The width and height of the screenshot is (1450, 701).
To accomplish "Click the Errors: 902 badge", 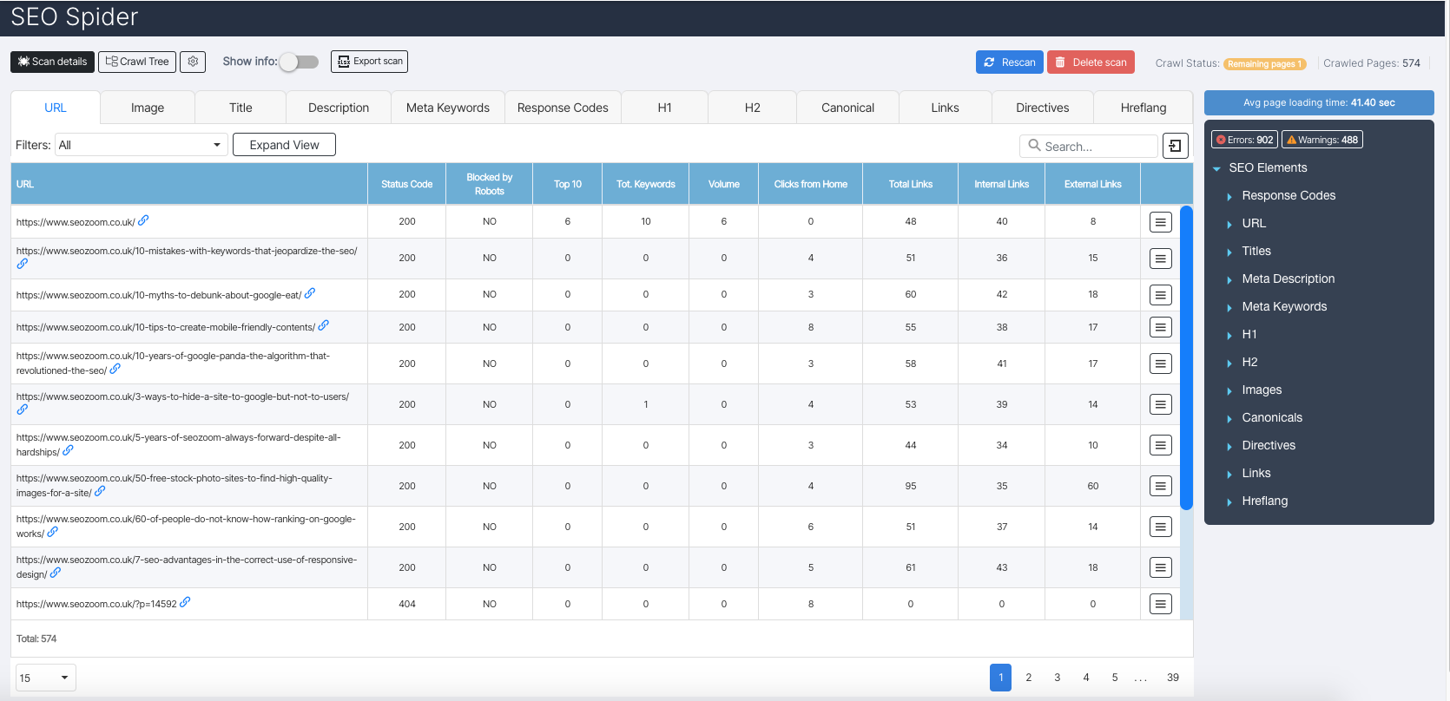I will click(x=1244, y=140).
